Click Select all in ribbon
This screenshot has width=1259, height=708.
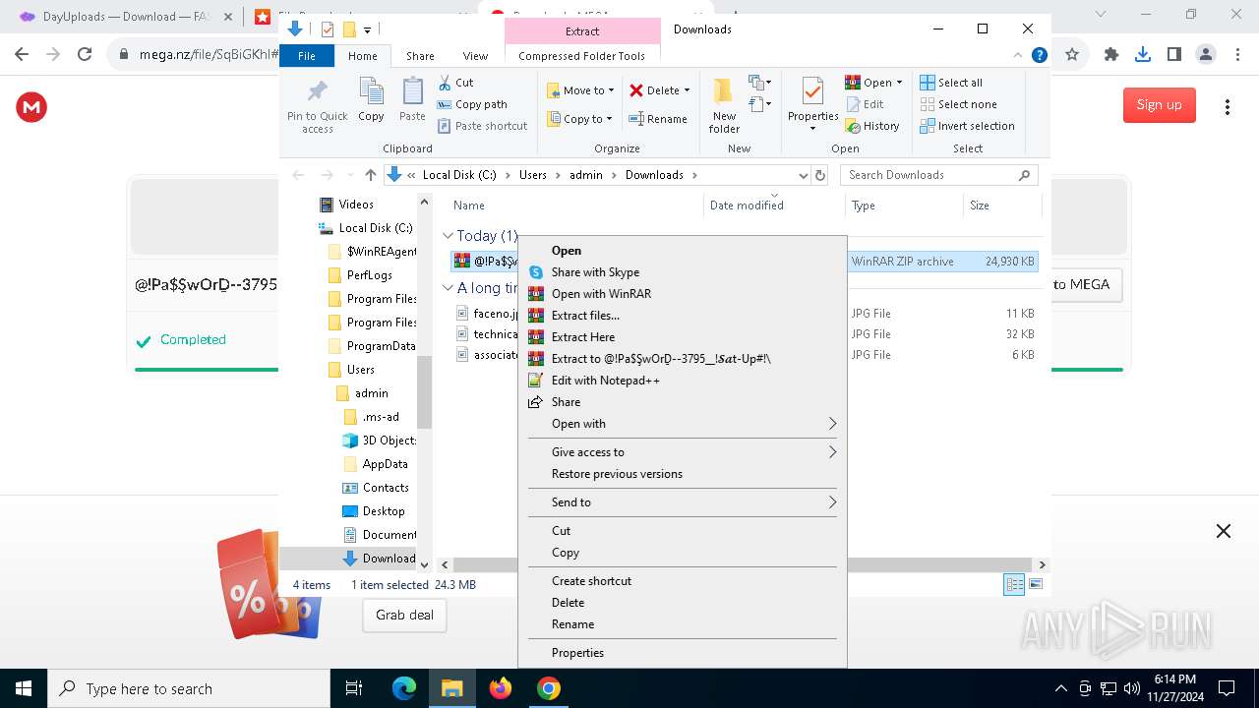950,83
